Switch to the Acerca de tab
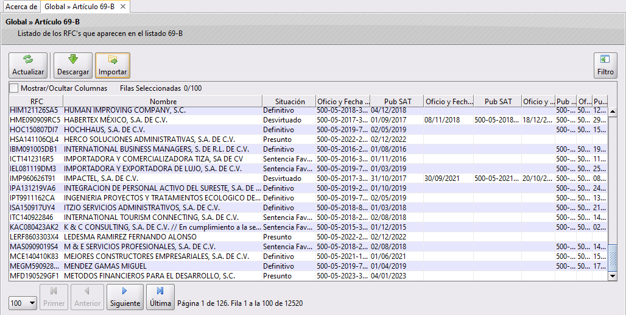The width and height of the screenshot is (626, 315). tap(21, 7)
